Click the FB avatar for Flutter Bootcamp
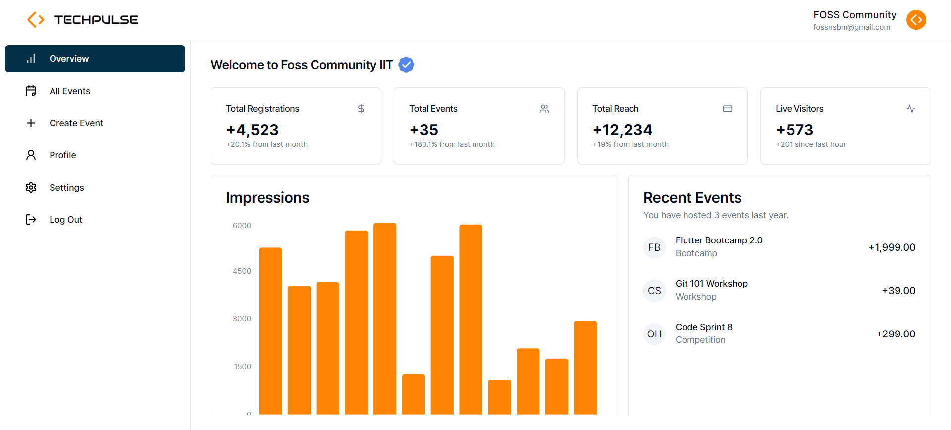Screen dimensions: 951x430 [654, 247]
